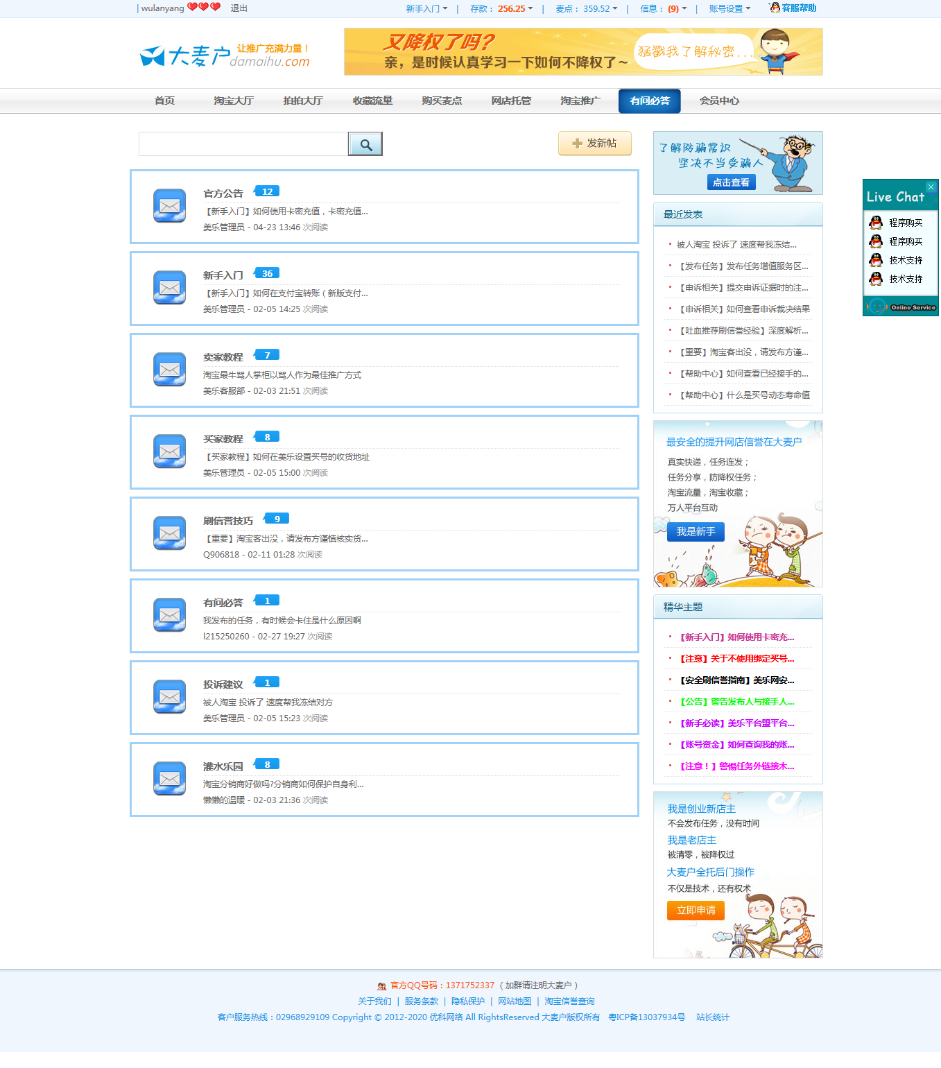Click the 点击查看 button
941x1068 pixels.
[x=731, y=182]
